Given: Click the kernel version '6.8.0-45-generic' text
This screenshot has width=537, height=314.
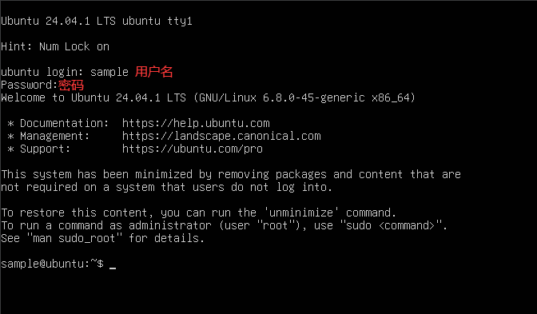Looking at the screenshot, I should pyautogui.click(x=314, y=98).
